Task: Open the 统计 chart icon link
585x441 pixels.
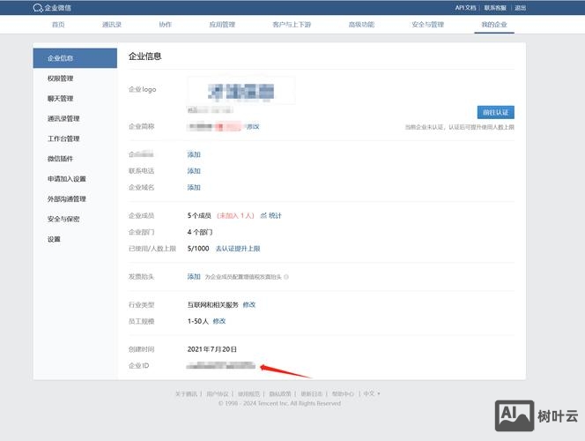Action: click(x=271, y=215)
